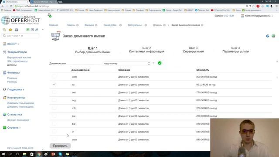Check the .biz domain zone checkbox
279x157 pixels.
[x=54, y=123]
